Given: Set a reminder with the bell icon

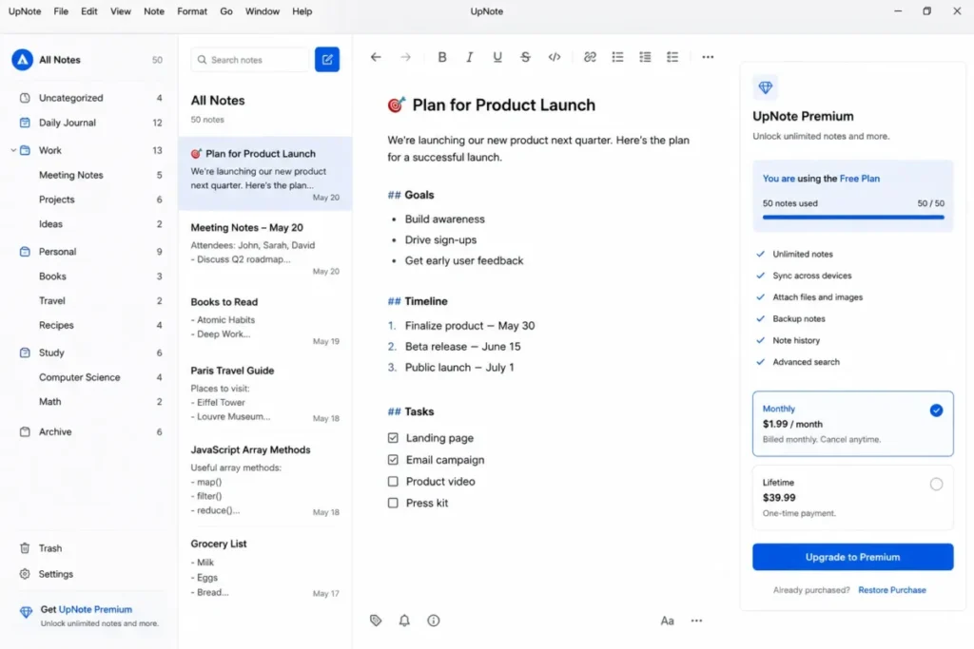Looking at the screenshot, I should 404,620.
